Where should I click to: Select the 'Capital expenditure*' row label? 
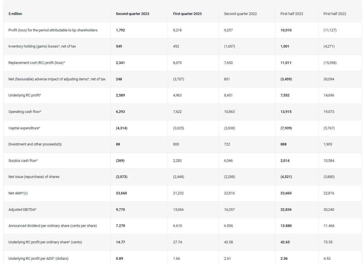[24, 128]
